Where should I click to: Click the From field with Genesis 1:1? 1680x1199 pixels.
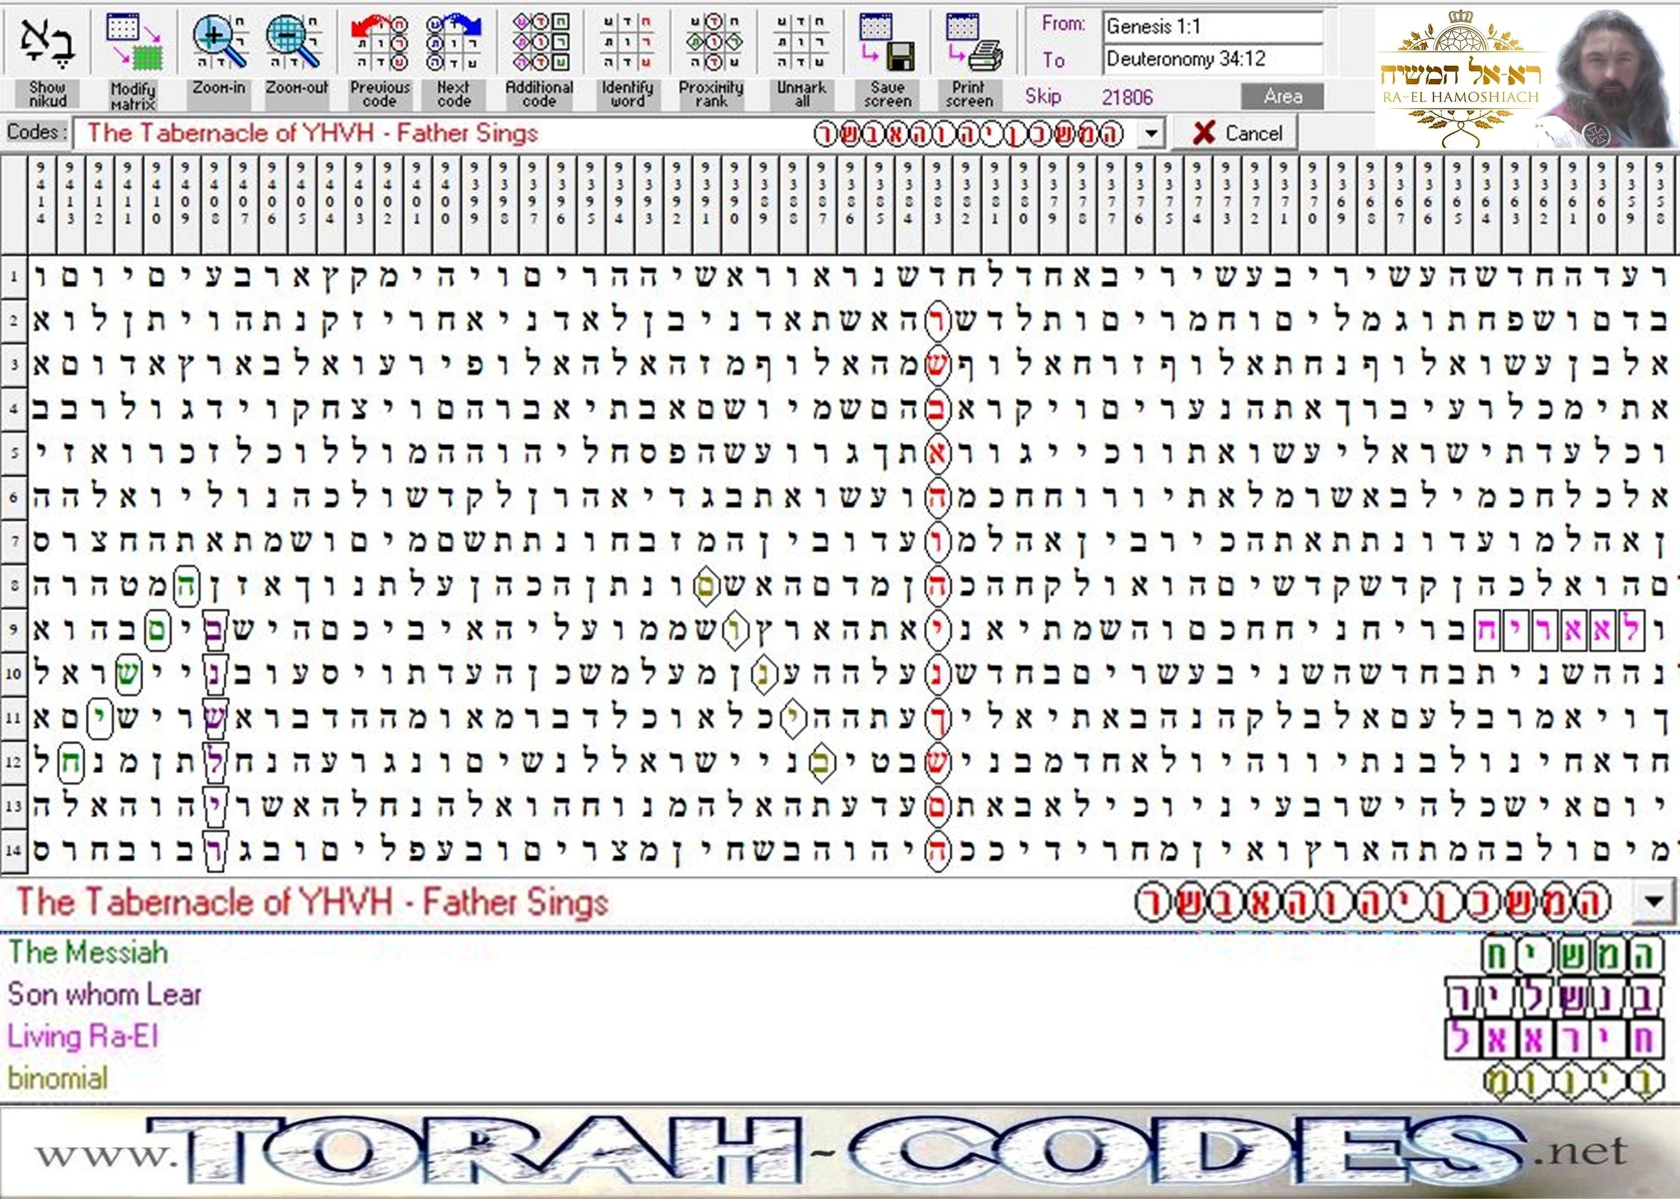coord(1212,27)
